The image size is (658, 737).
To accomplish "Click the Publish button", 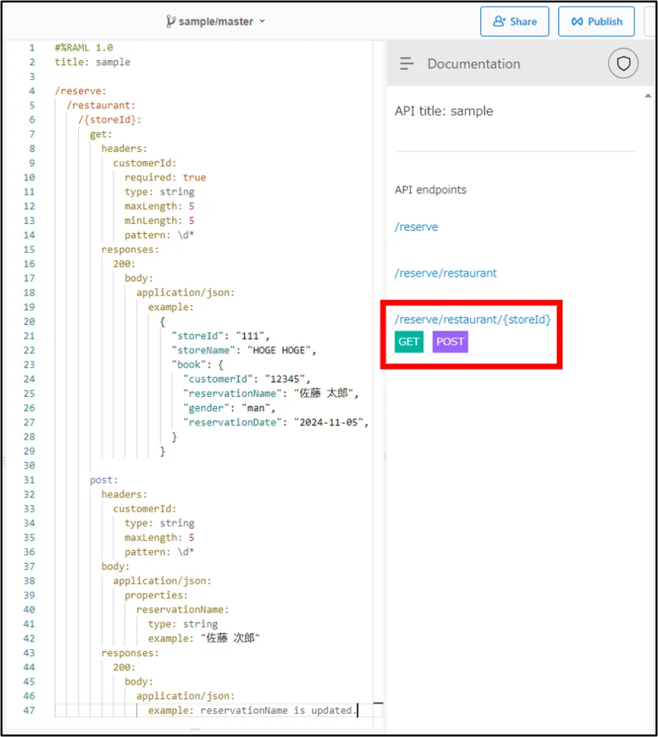I will coord(596,21).
